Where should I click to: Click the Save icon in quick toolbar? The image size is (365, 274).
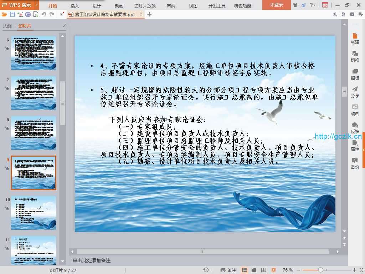(12, 14)
